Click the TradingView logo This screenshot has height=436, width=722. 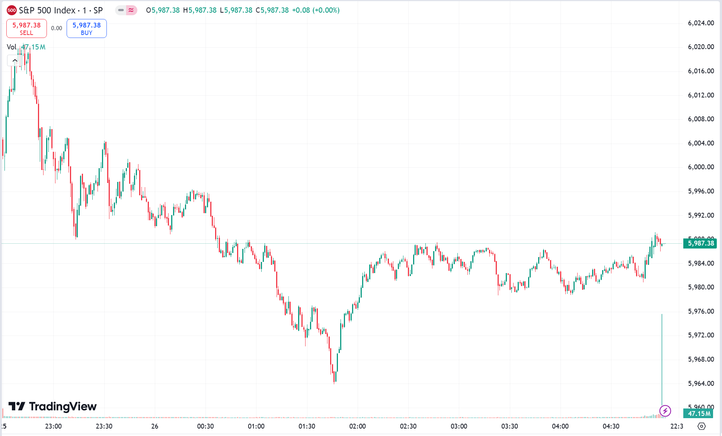52,407
